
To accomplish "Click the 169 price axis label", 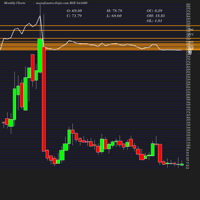I will coord(188,115).
